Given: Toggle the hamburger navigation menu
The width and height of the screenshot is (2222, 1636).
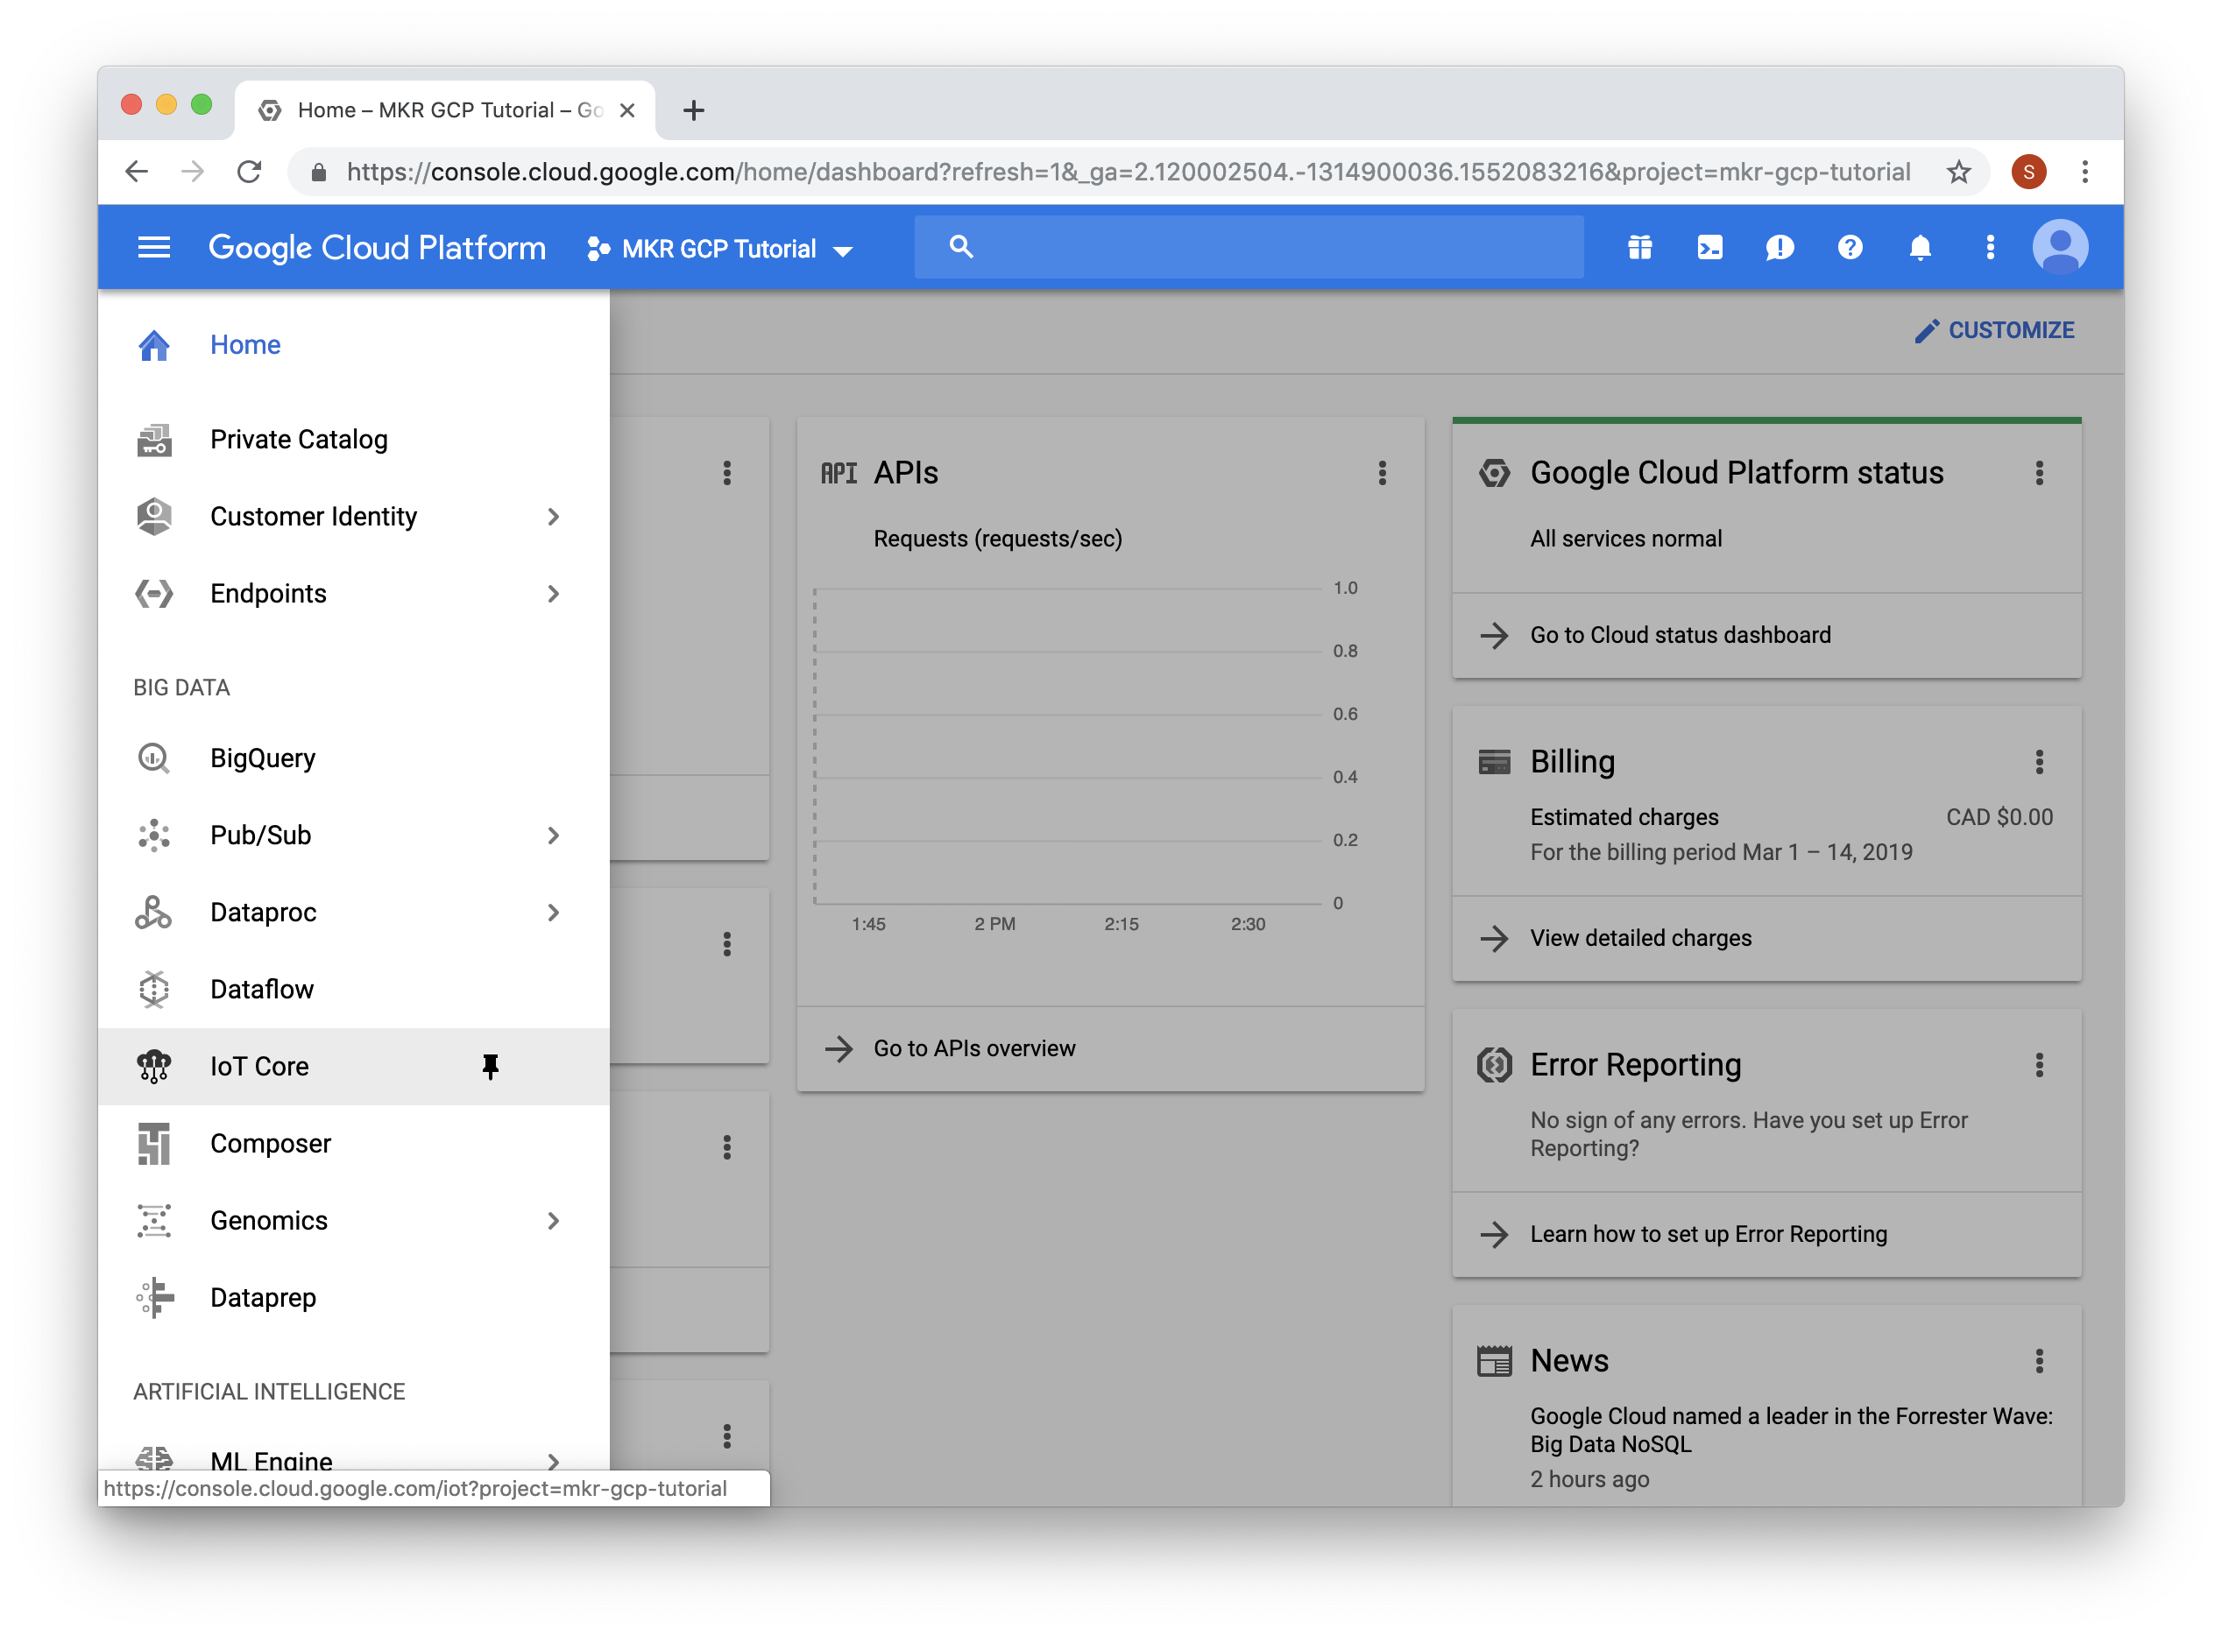Looking at the screenshot, I should pyautogui.click(x=153, y=247).
